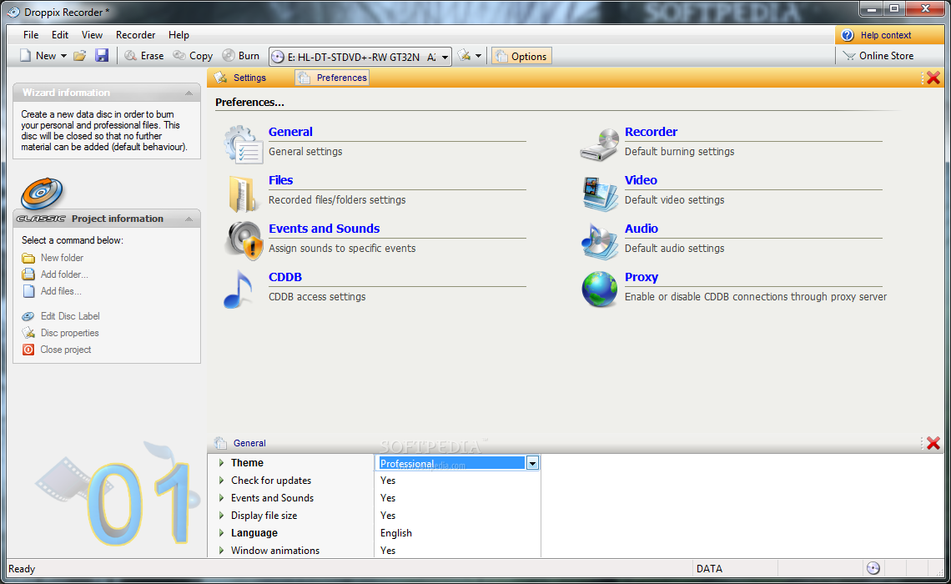This screenshot has width=951, height=584.
Task: Click the CDDB music note icon
Action: pos(239,289)
